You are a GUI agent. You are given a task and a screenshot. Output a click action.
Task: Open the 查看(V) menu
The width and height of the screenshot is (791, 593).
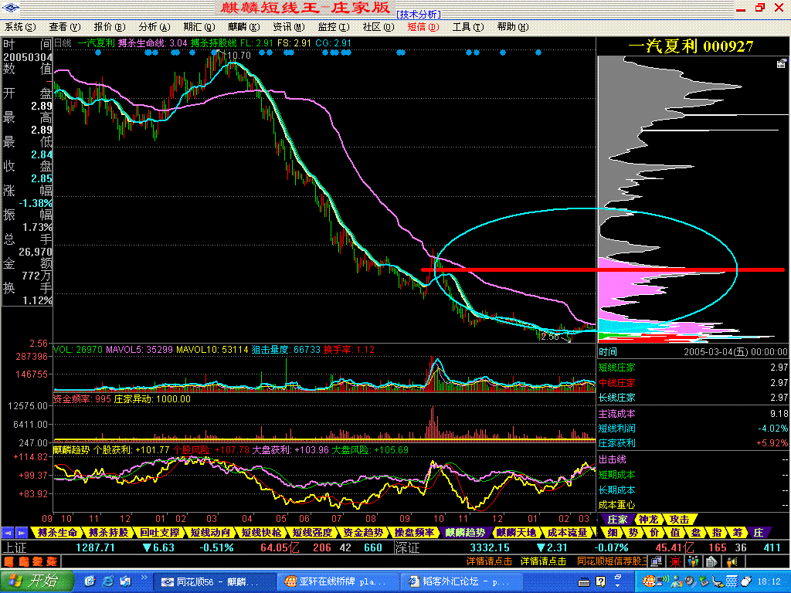point(65,27)
